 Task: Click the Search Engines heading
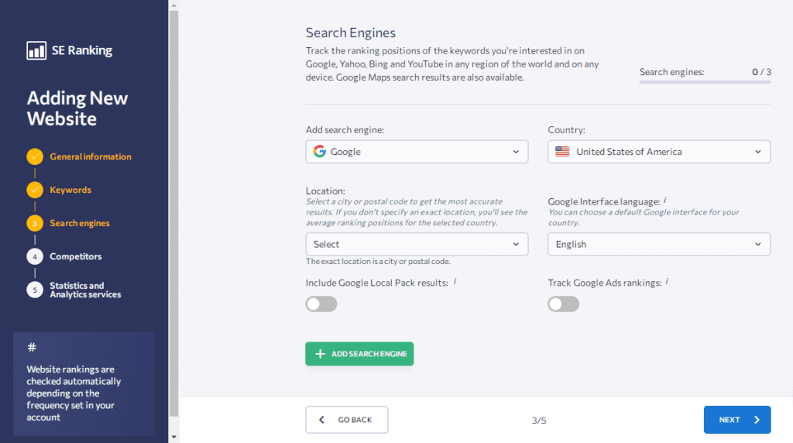point(351,33)
